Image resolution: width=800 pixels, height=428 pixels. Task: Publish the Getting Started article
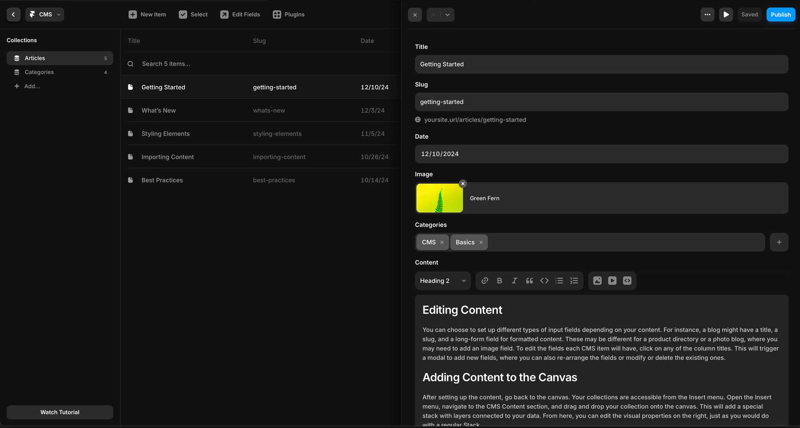coord(780,14)
